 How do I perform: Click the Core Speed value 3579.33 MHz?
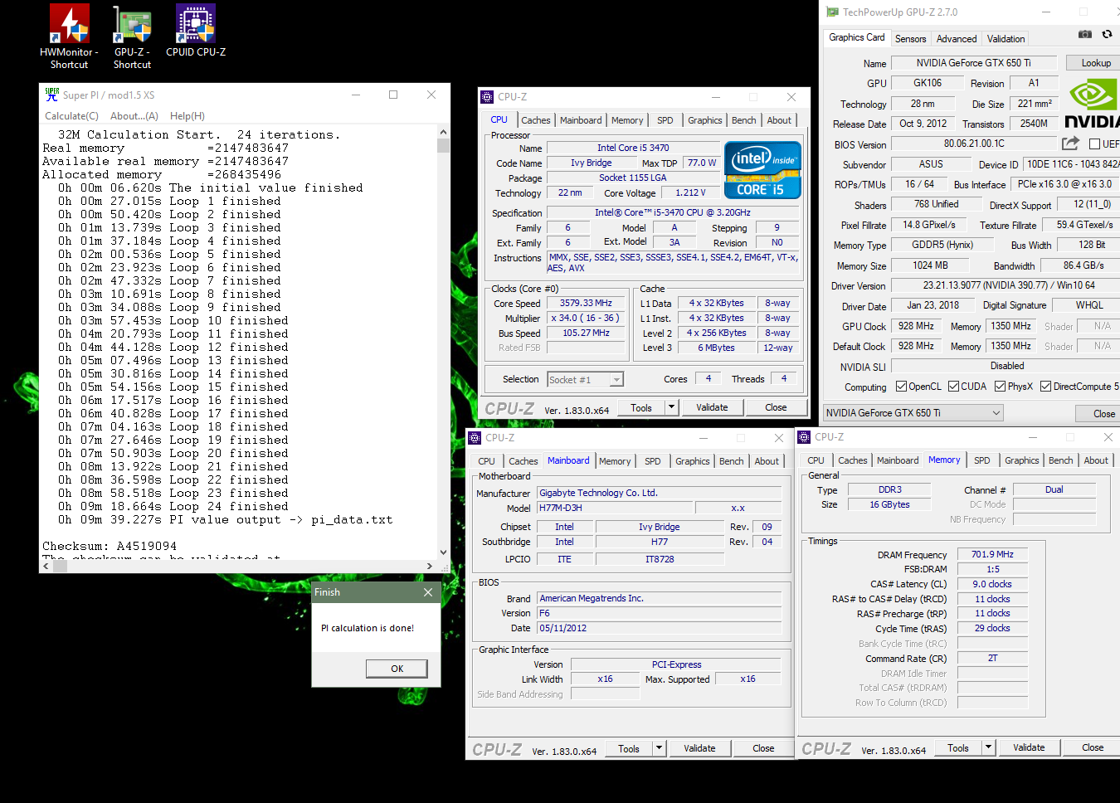tap(586, 304)
